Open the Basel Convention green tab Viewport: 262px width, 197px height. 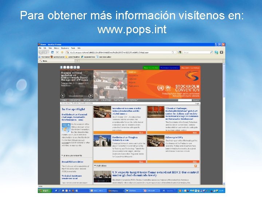point(151,68)
